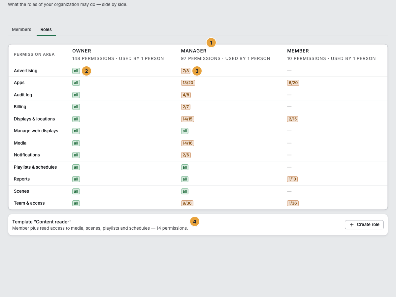
Task: Click Owner's all badge for Advertising
Action: coord(76,71)
